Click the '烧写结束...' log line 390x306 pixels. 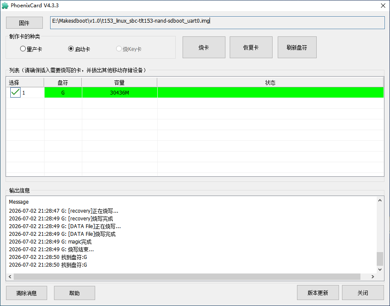[x=51, y=250]
